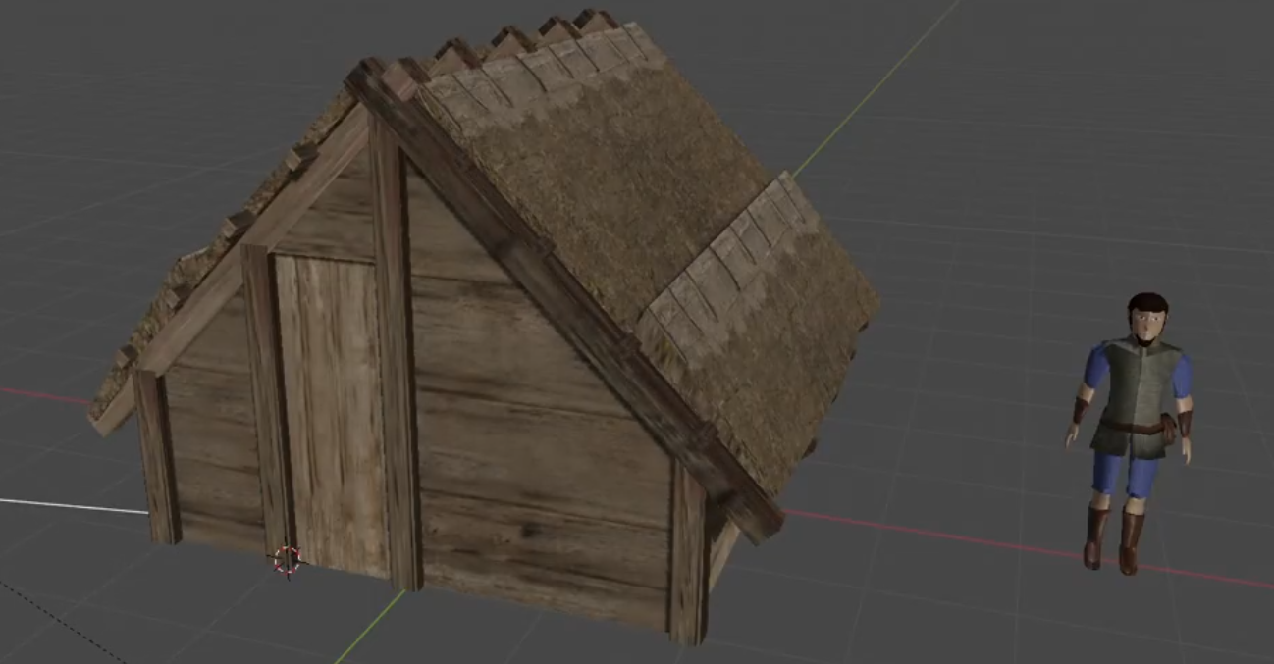1274x664 pixels.
Task: Click the ridge timber ends atop the roof
Action: 510,39
